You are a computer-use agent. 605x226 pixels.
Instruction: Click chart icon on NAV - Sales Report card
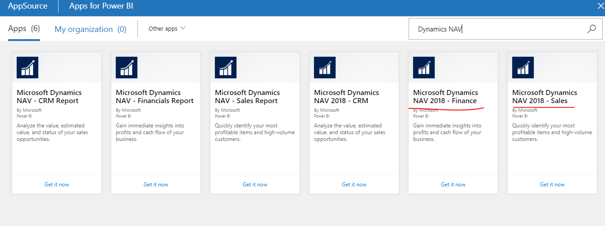(x=226, y=68)
